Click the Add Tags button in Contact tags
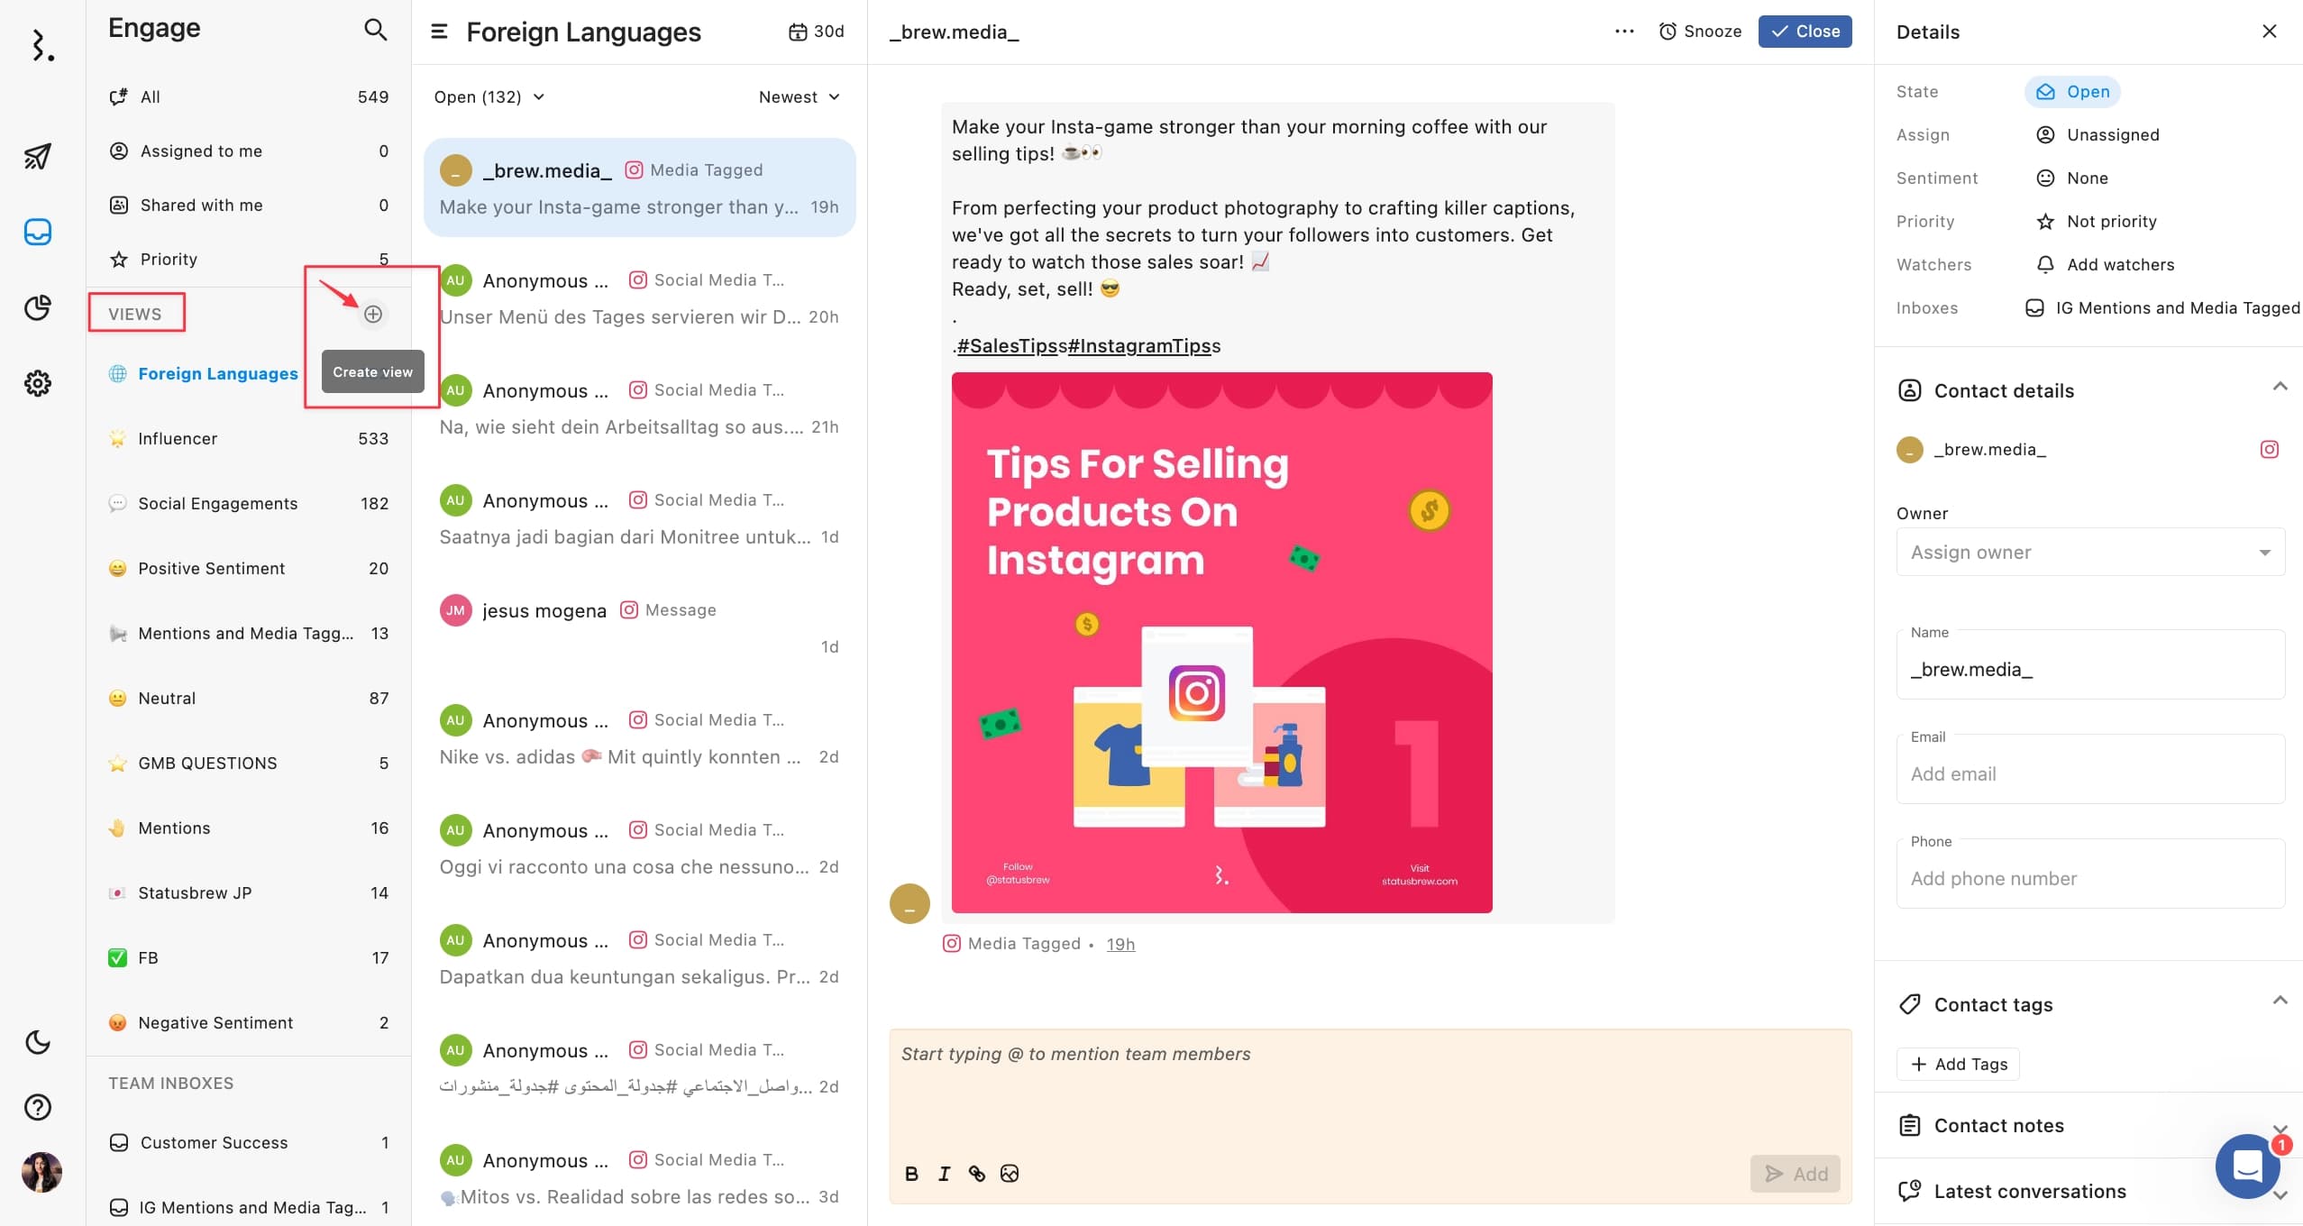 pos(1960,1063)
